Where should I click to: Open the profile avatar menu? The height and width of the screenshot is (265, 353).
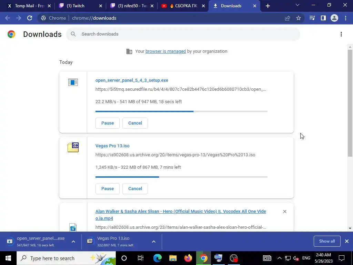tap(334, 18)
